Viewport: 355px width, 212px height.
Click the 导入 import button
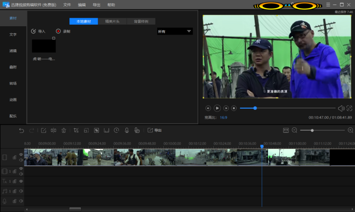click(x=39, y=32)
